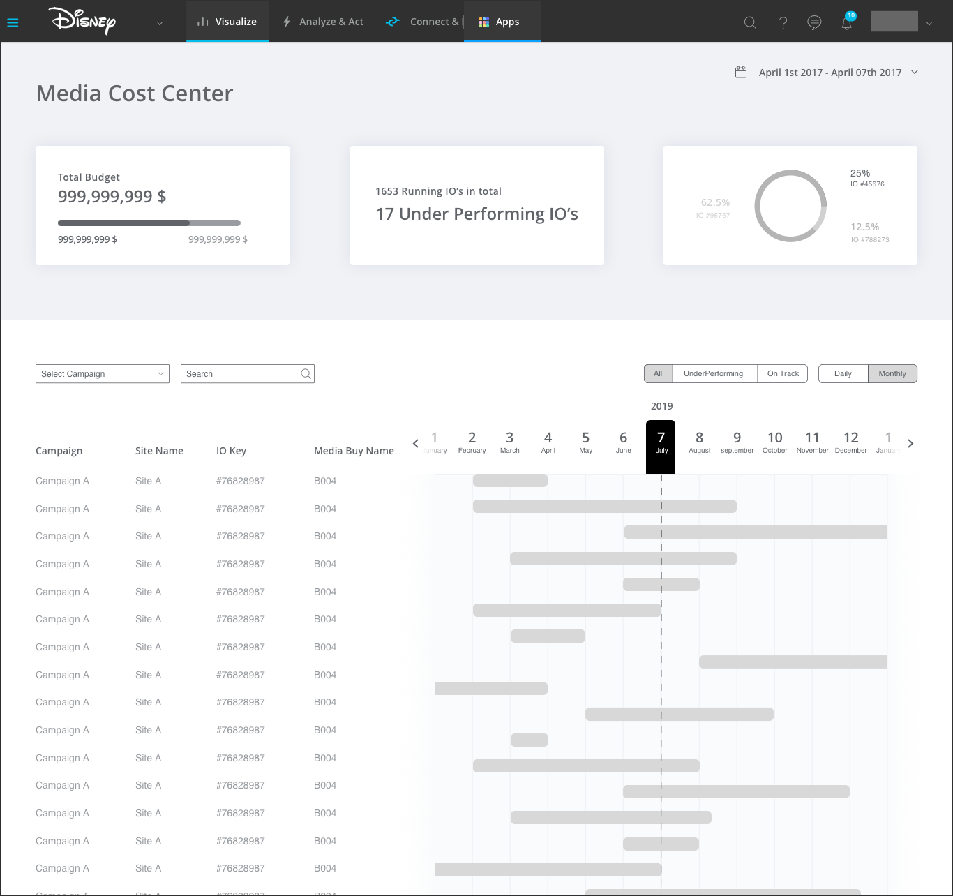Expand the Select Campaign dropdown
This screenshot has height=896, width=953.
pyautogui.click(x=103, y=374)
